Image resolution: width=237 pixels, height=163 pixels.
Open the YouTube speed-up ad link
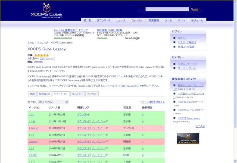click(71, 30)
